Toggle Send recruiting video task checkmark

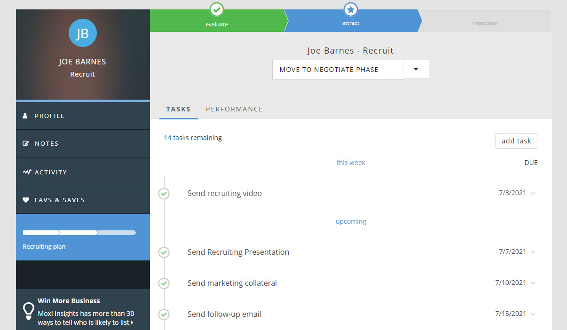(164, 193)
